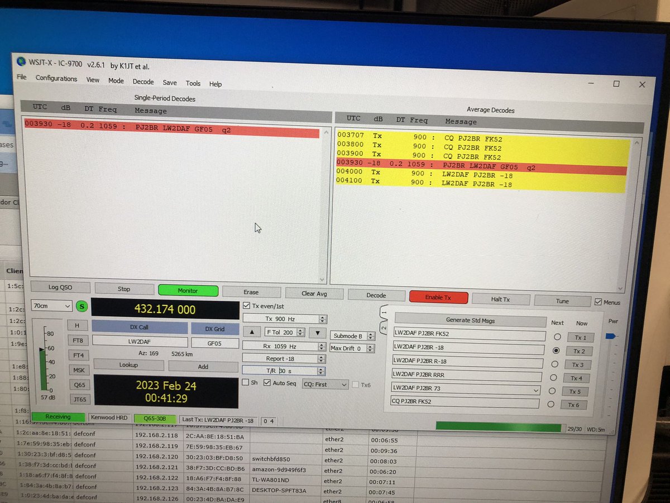Click the Tx 1 button

tap(581, 338)
